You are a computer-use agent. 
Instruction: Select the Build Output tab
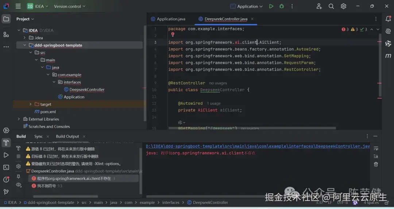tap(67, 136)
